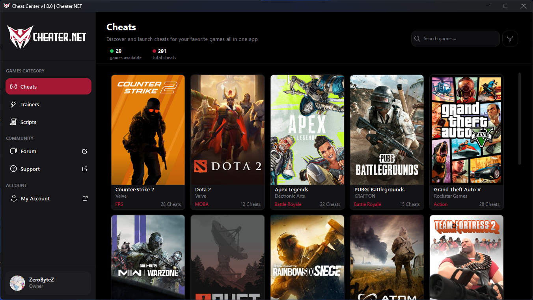Open Support external link arrow icon

[x=85, y=169]
